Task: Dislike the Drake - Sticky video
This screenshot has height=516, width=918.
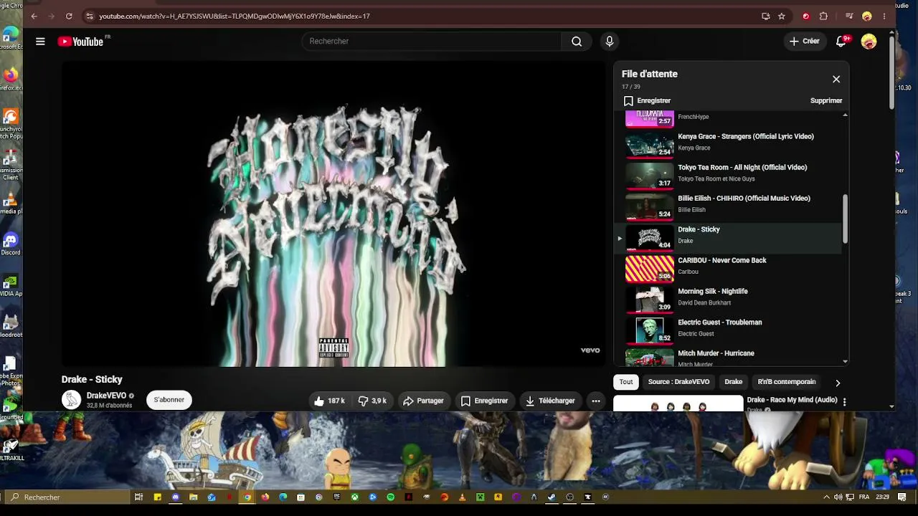Action: tap(373, 401)
